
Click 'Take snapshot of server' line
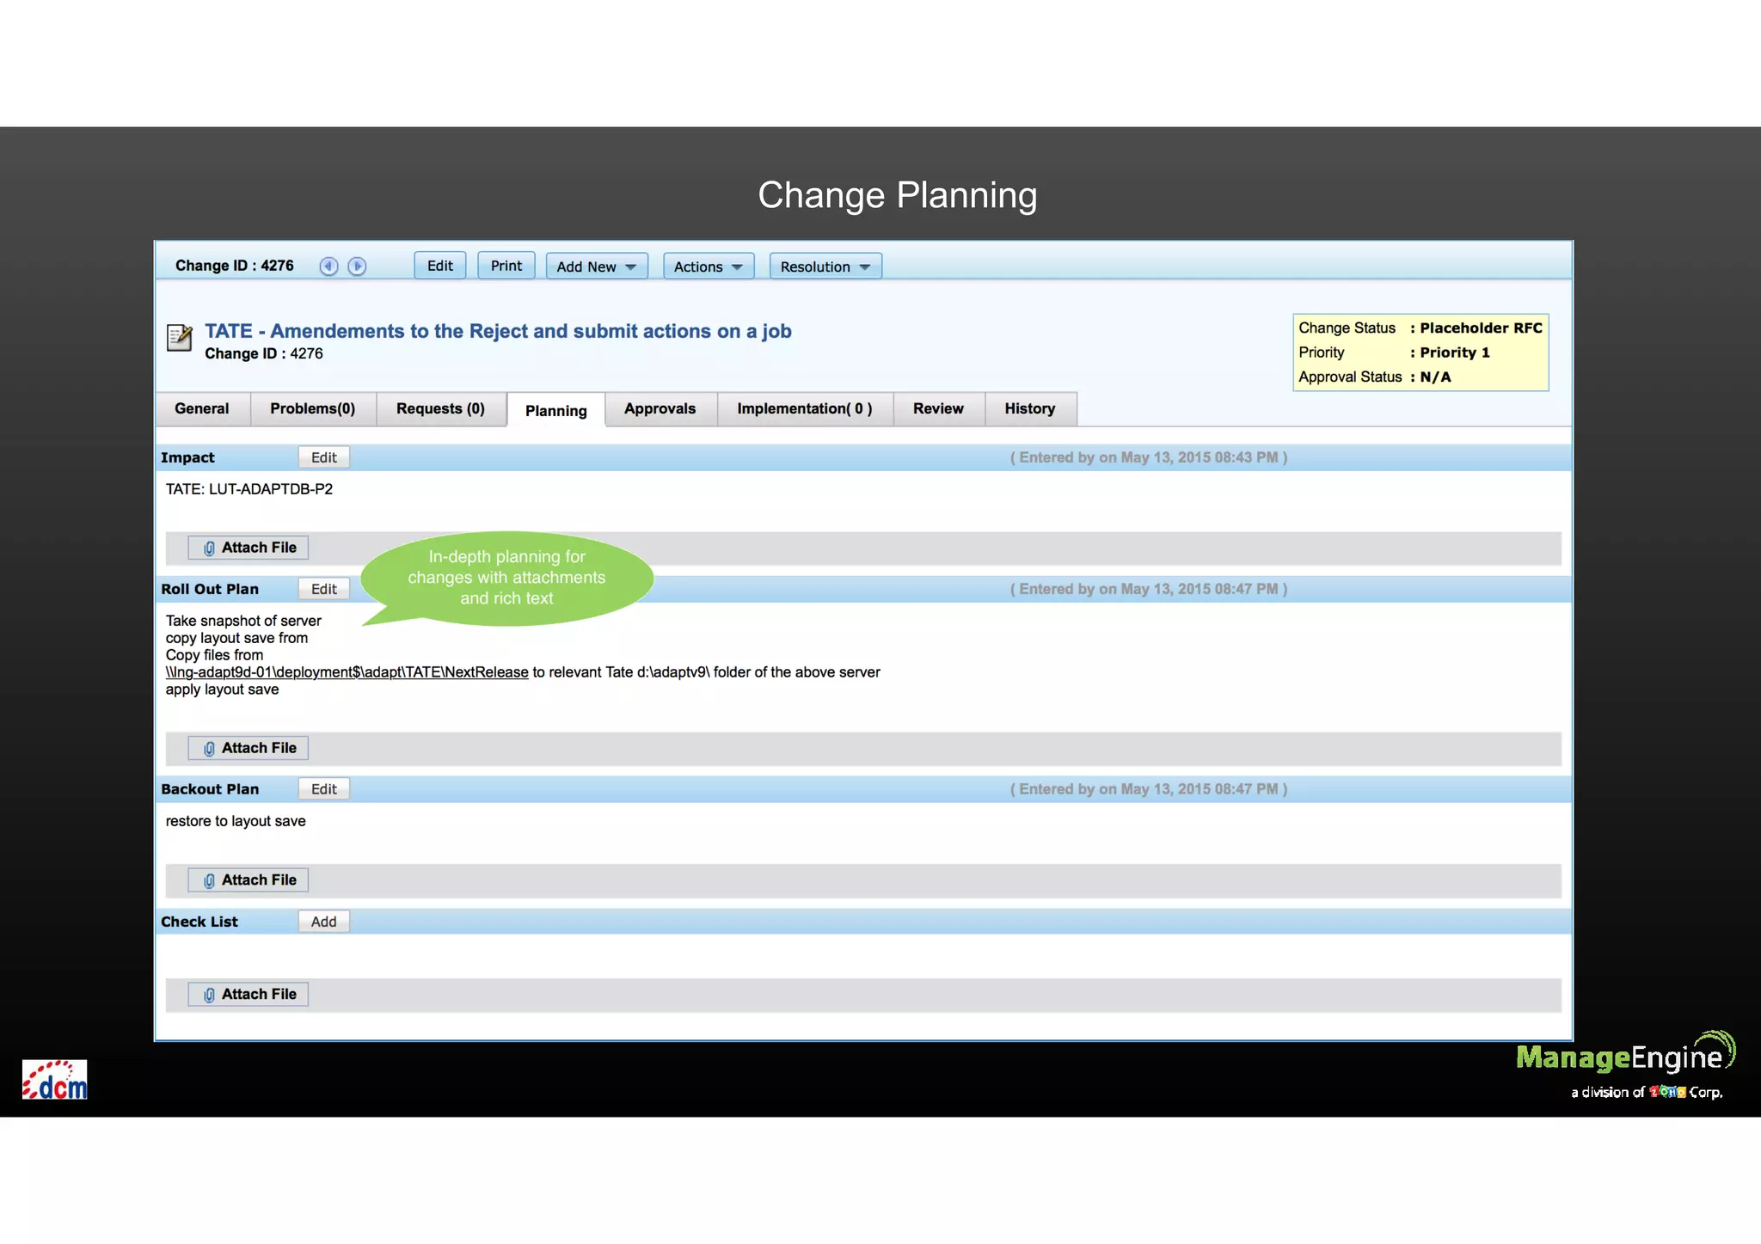point(243,621)
